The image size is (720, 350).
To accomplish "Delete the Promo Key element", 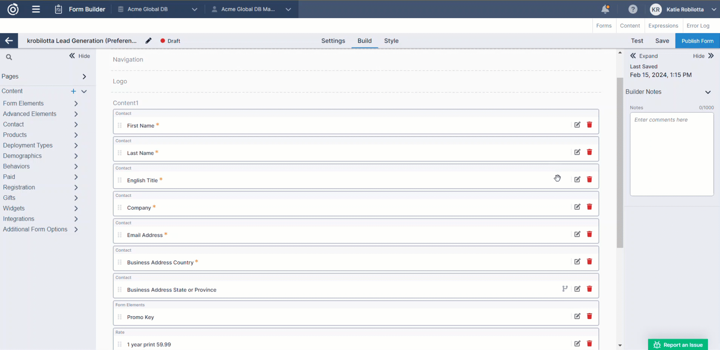I will click(x=589, y=316).
